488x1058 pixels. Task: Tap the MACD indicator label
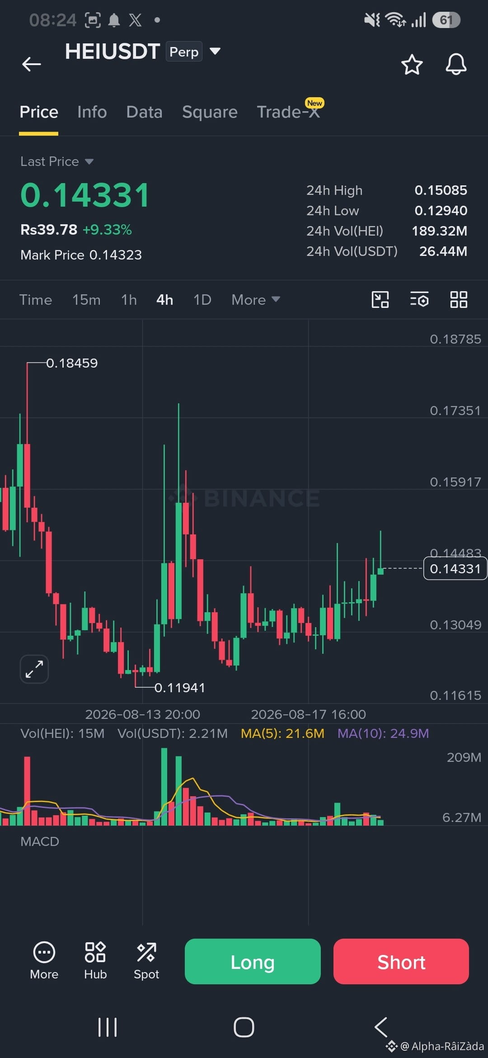click(40, 841)
